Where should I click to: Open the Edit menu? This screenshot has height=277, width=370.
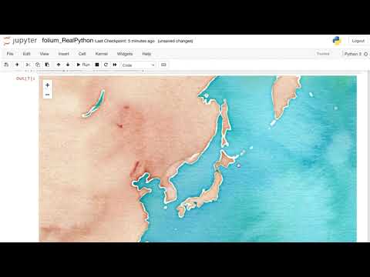coord(27,54)
